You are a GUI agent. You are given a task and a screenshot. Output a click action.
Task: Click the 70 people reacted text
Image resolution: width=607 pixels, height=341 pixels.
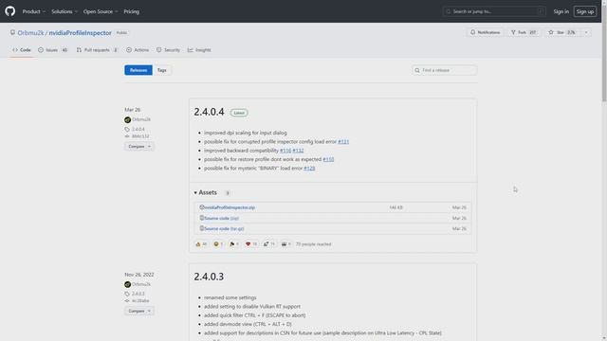(314, 244)
